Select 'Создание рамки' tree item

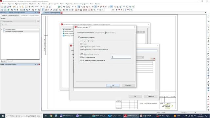[x=10, y=29]
